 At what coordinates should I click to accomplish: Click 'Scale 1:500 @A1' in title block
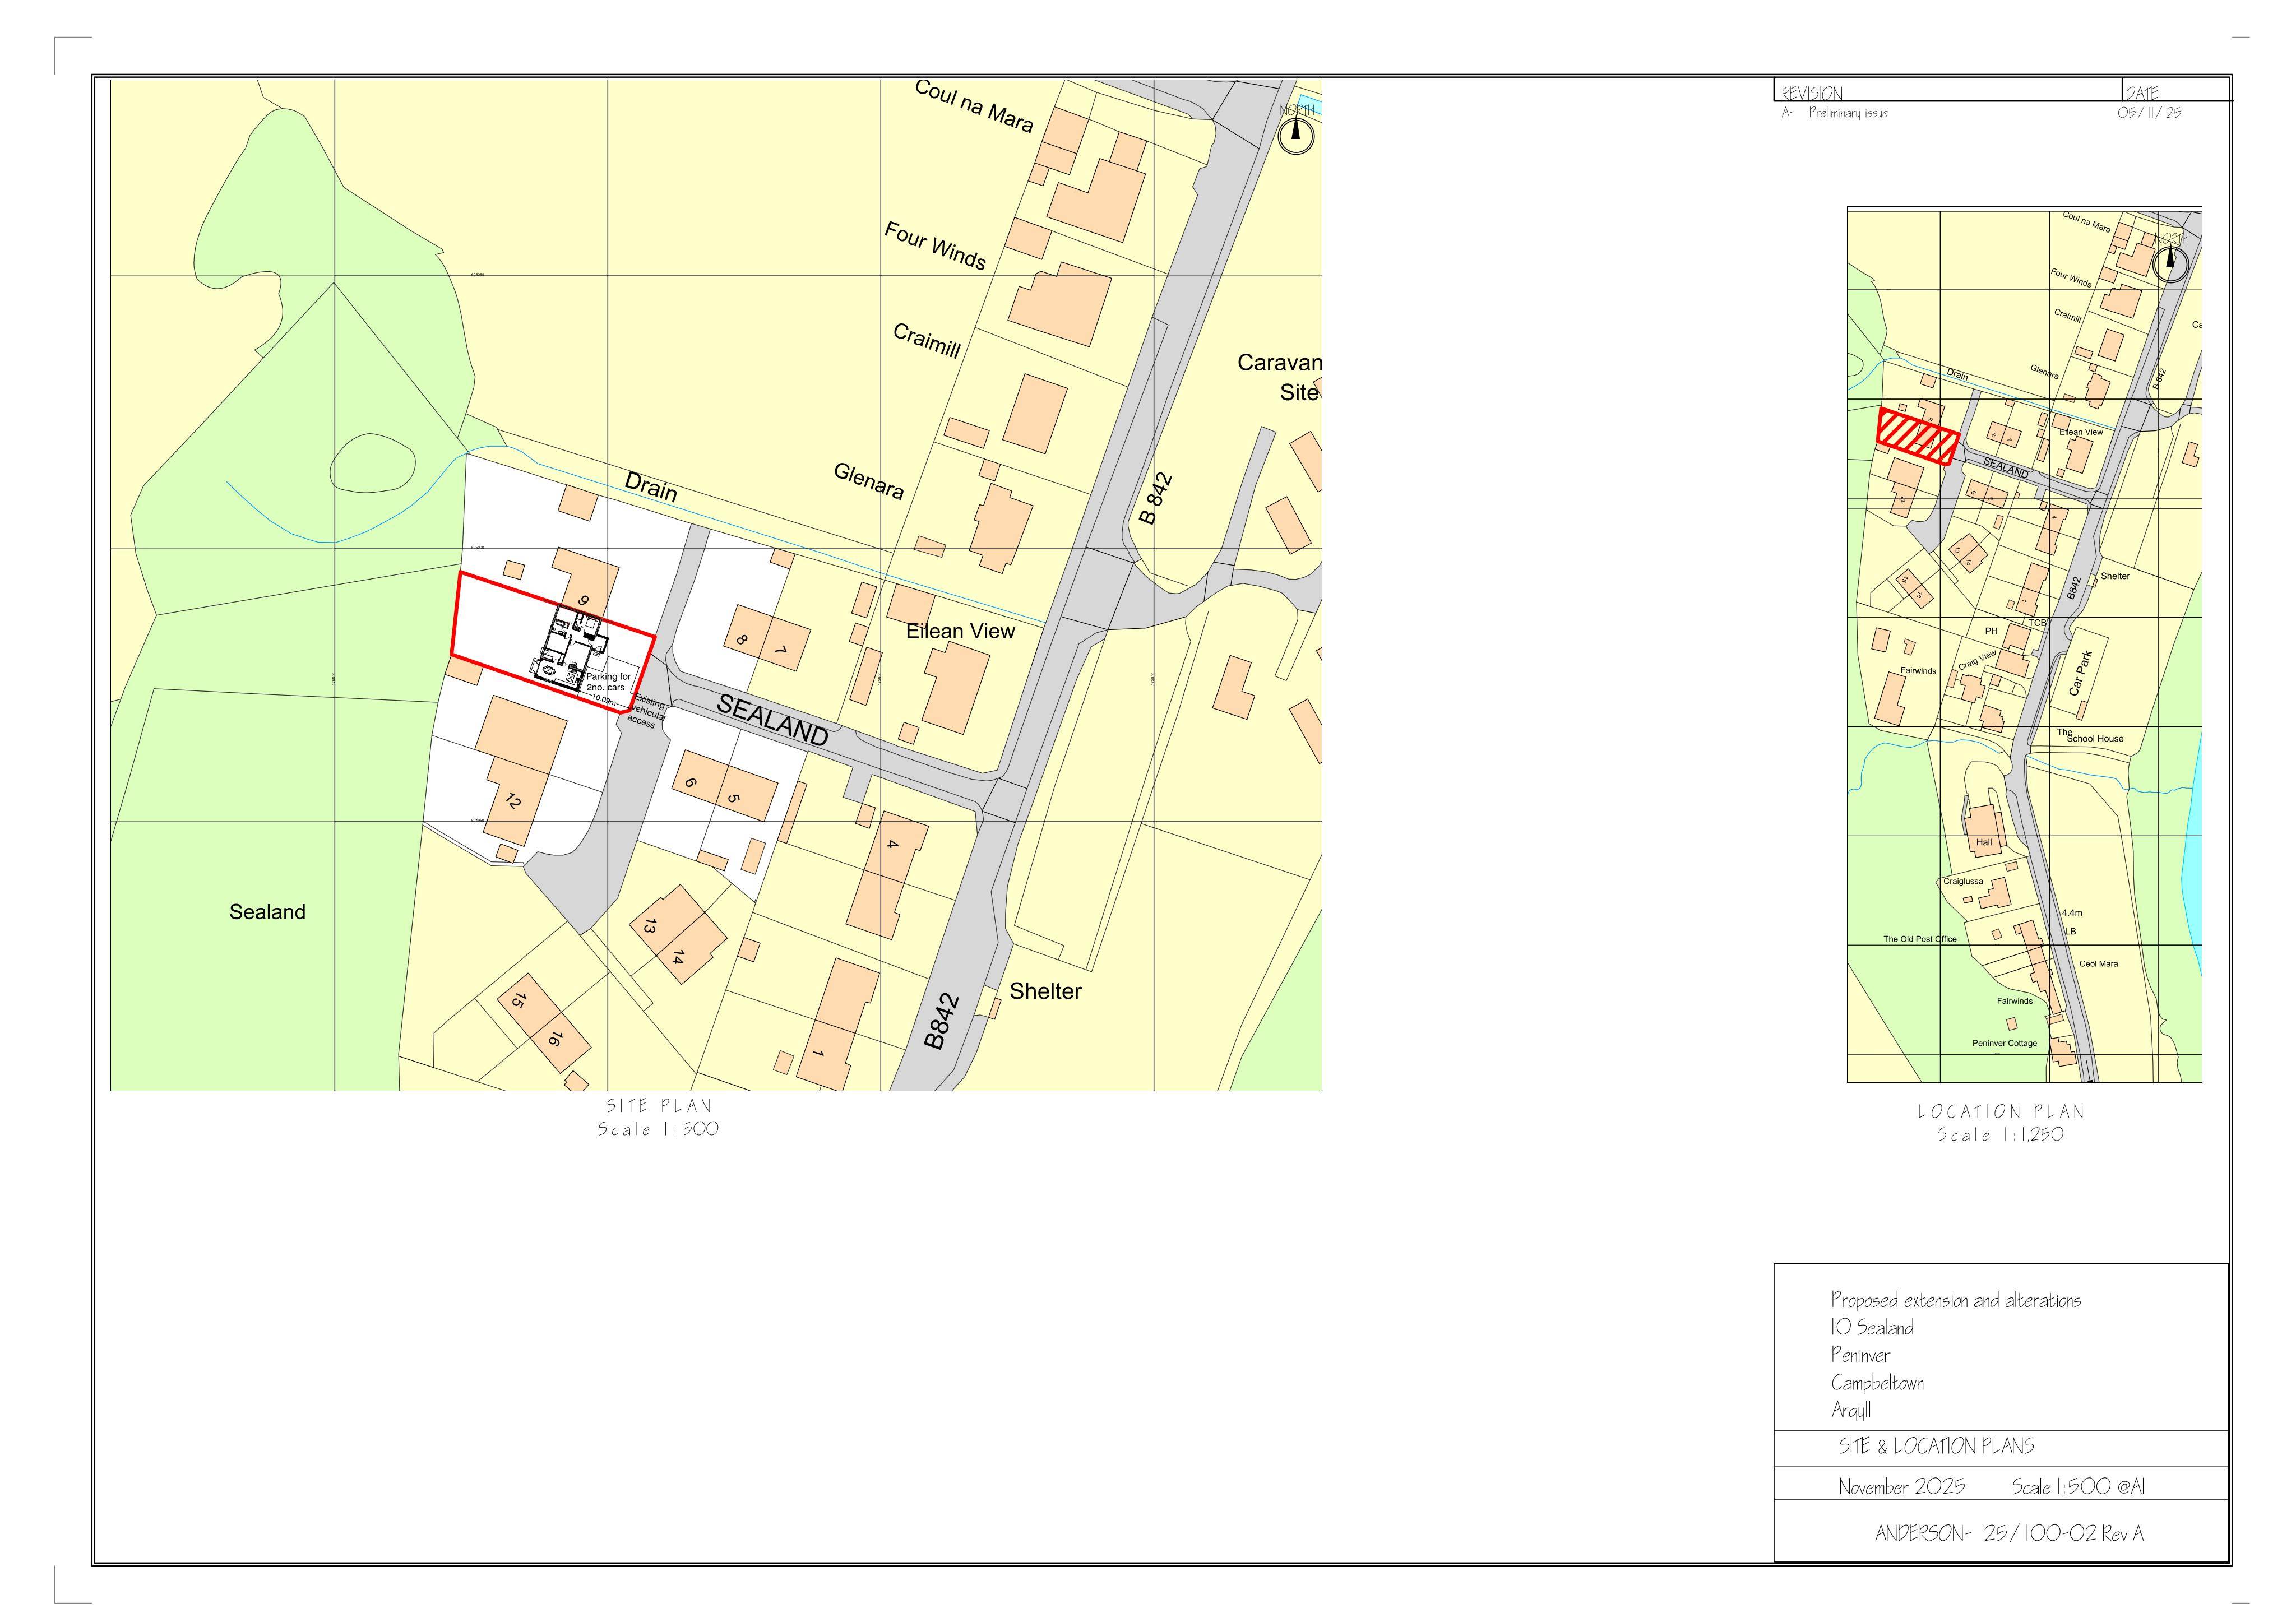click(x=2078, y=1487)
